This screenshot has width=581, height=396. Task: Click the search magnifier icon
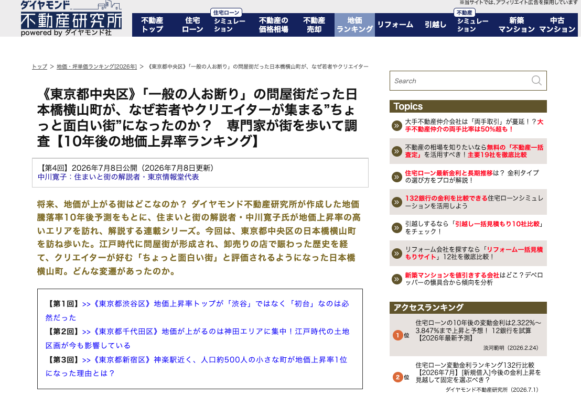pyautogui.click(x=536, y=80)
